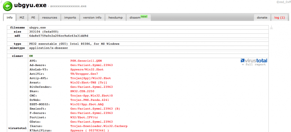Click the donate tab

coord(262,18)
